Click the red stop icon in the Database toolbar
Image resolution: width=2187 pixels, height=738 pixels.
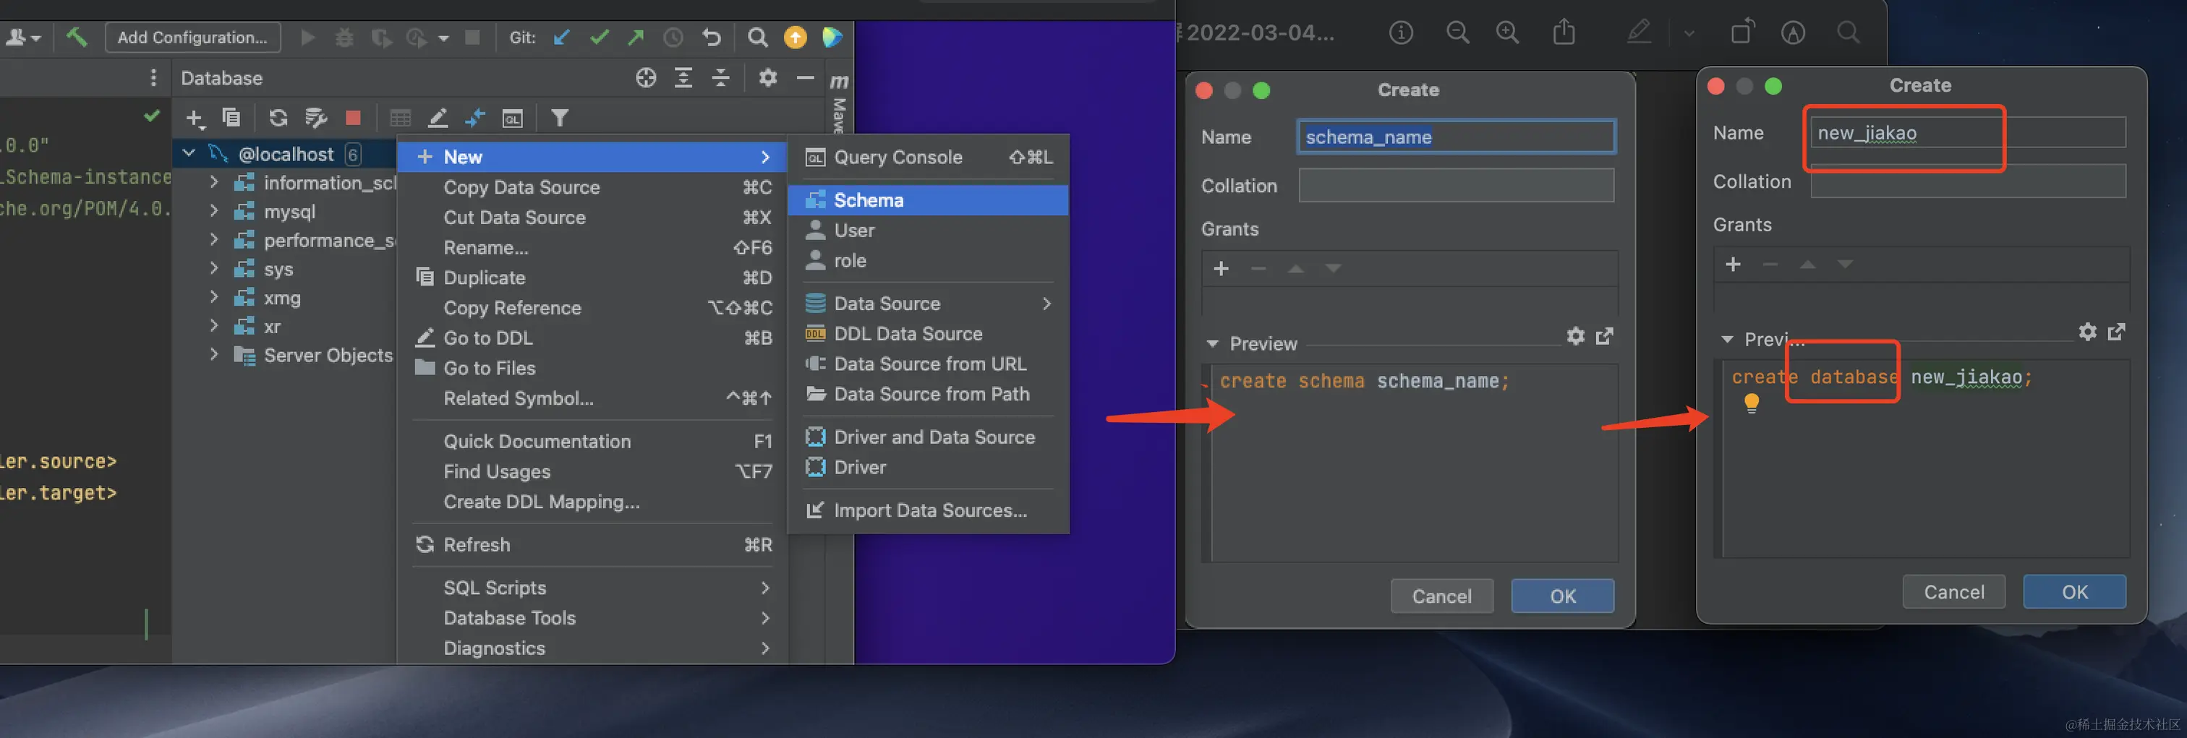[353, 118]
